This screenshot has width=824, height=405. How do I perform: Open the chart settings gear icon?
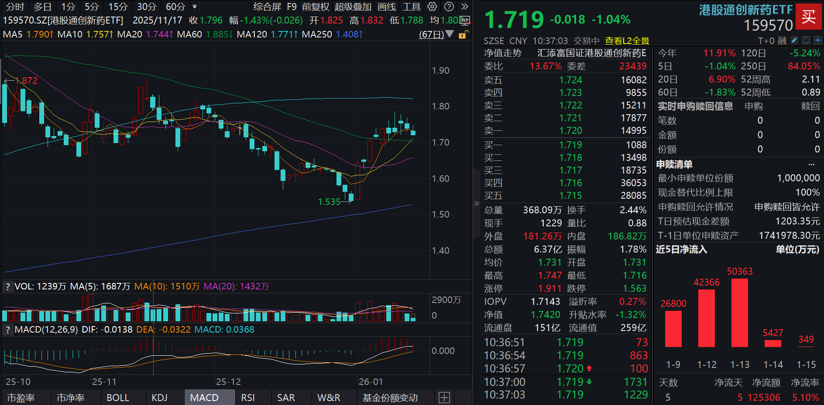tap(432, 7)
